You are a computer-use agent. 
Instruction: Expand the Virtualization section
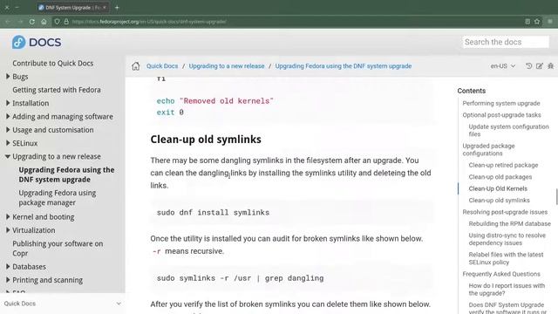pyautogui.click(x=8, y=230)
